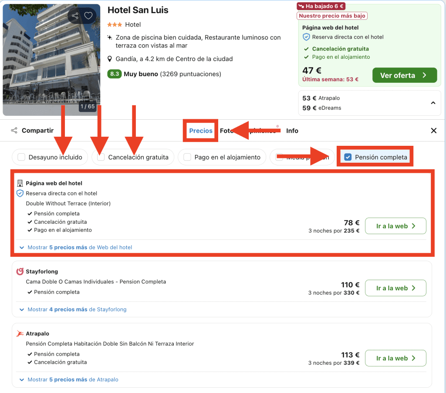Open the Info tab

pyautogui.click(x=292, y=131)
